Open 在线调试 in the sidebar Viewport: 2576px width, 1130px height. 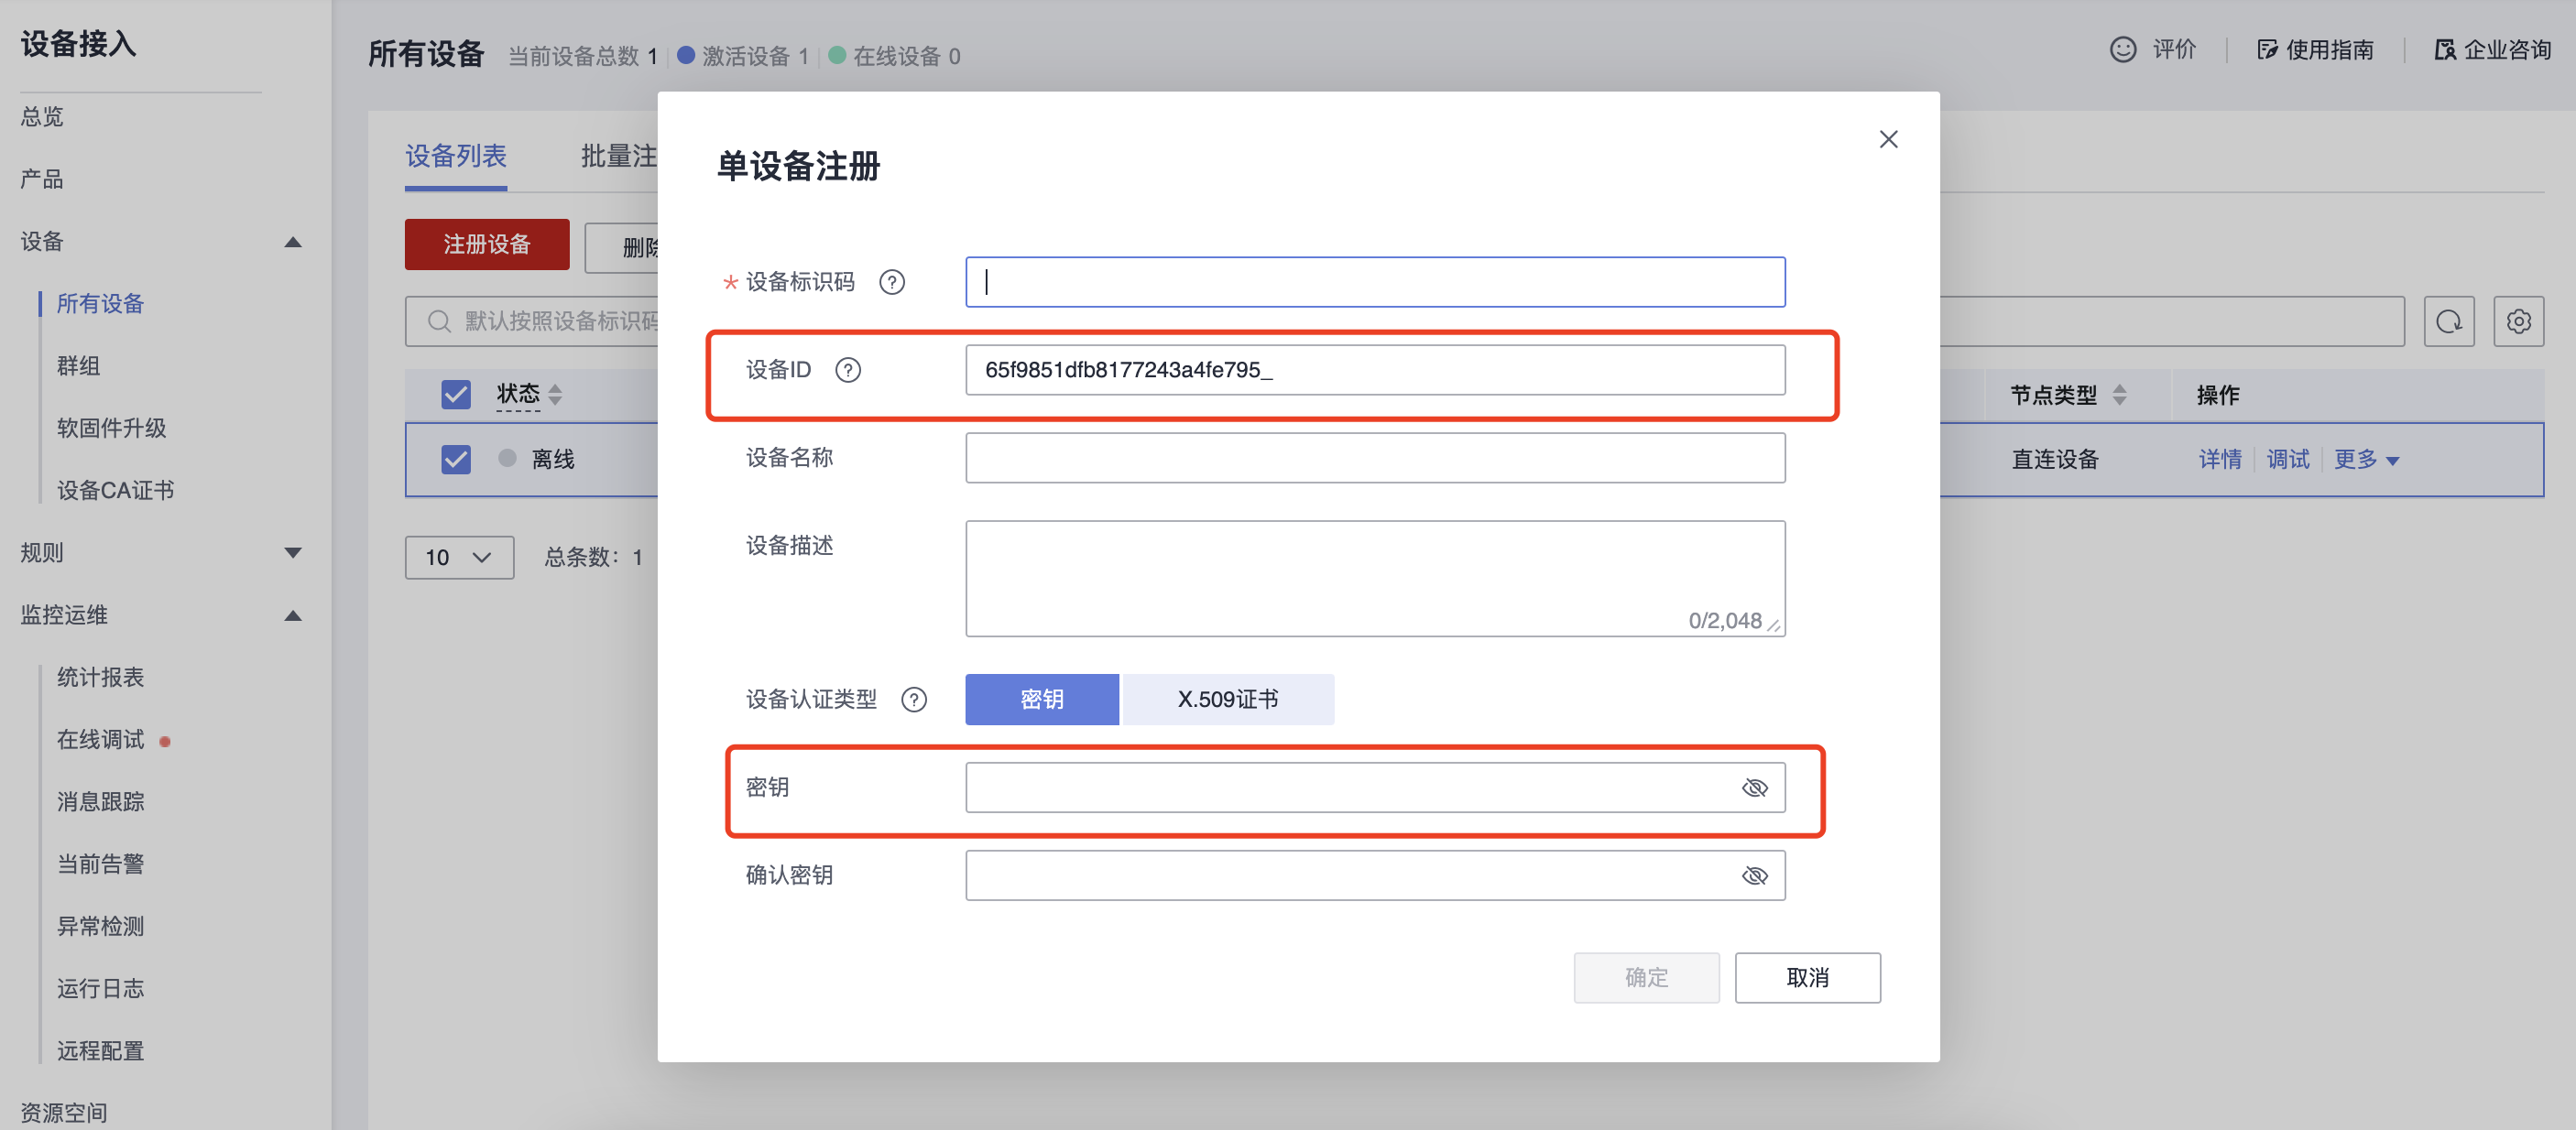[100, 740]
